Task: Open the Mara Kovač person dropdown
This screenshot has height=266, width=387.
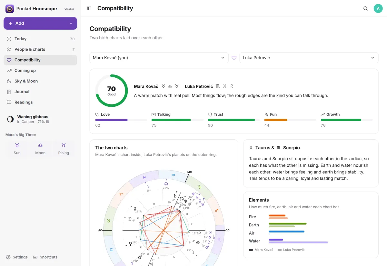Action: [159, 58]
